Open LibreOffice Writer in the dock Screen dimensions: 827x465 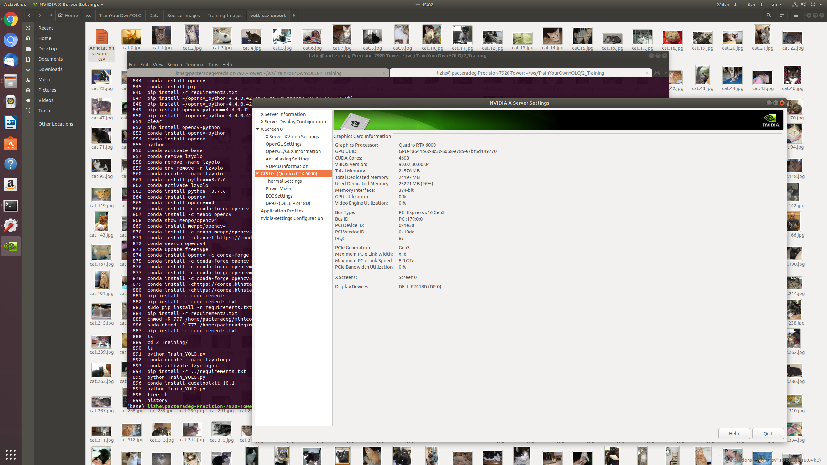click(x=11, y=123)
